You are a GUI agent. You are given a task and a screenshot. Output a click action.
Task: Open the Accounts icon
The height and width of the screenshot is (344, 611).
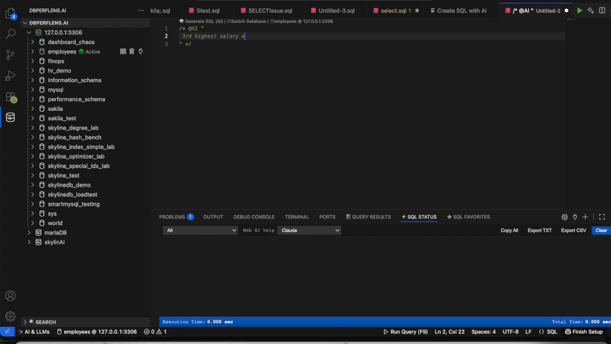pyautogui.click(x=11, y=296)
